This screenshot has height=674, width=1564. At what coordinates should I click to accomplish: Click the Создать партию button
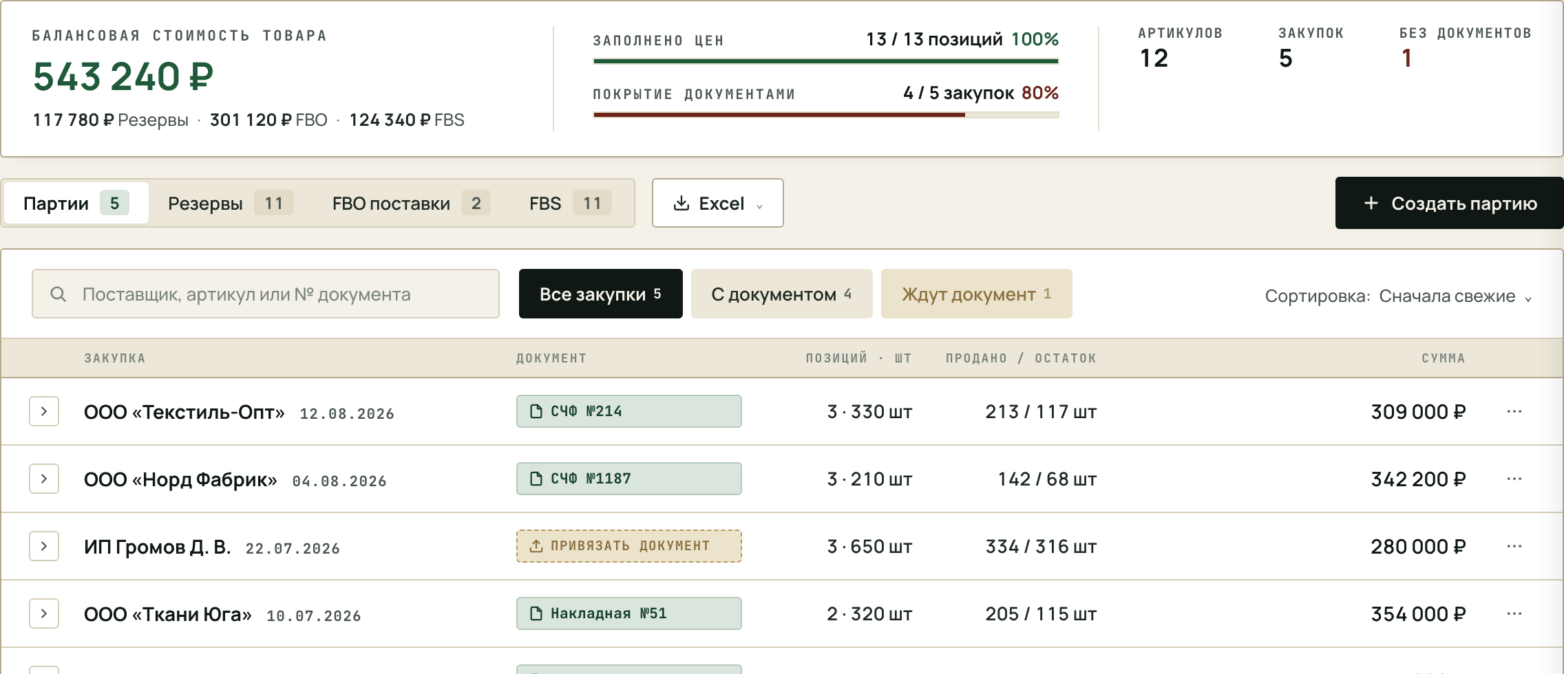coord(1449,203)
